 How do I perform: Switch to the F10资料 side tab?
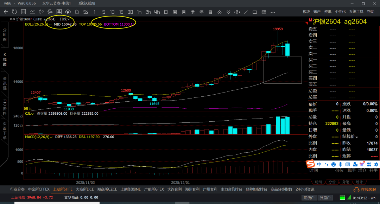[5, 107]
